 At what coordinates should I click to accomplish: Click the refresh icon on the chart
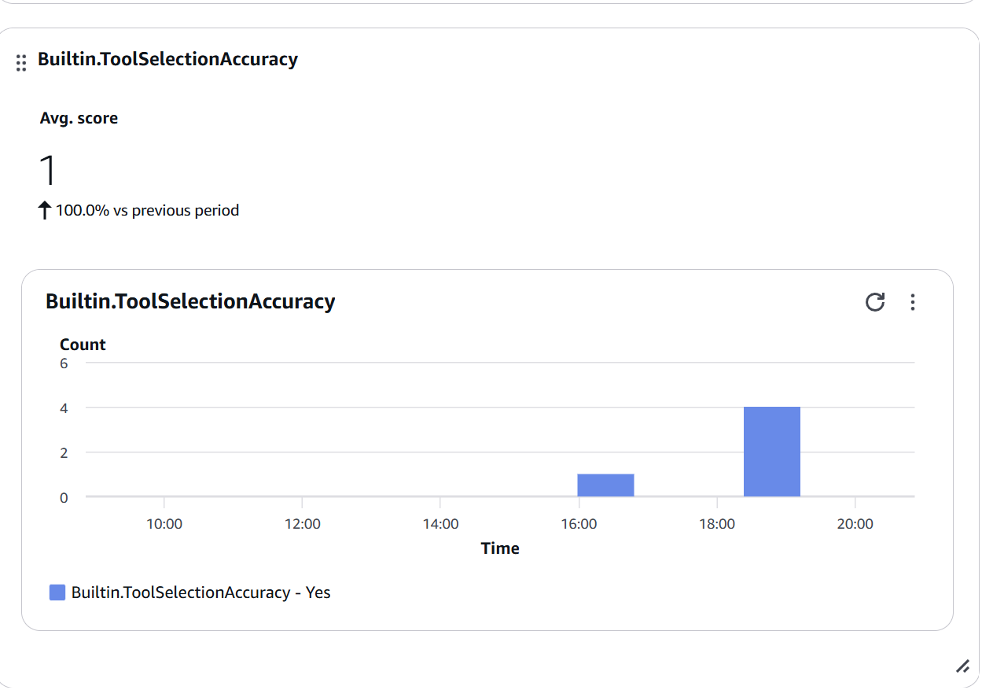tap(875, 302)
